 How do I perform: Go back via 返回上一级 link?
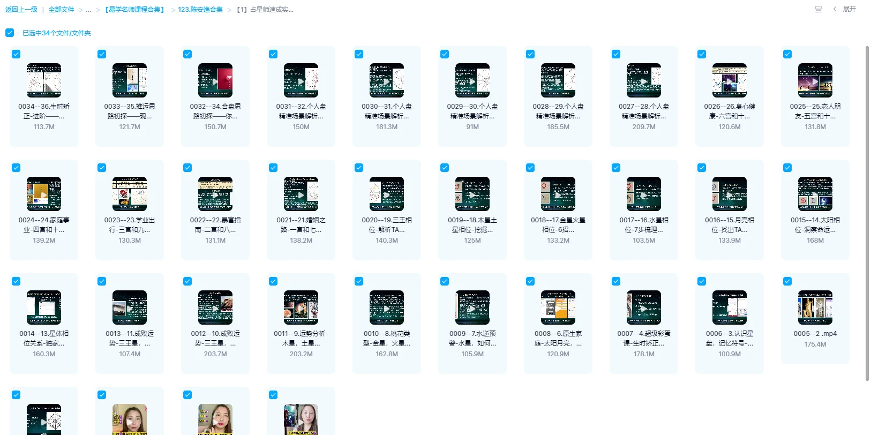click(21, 10)
